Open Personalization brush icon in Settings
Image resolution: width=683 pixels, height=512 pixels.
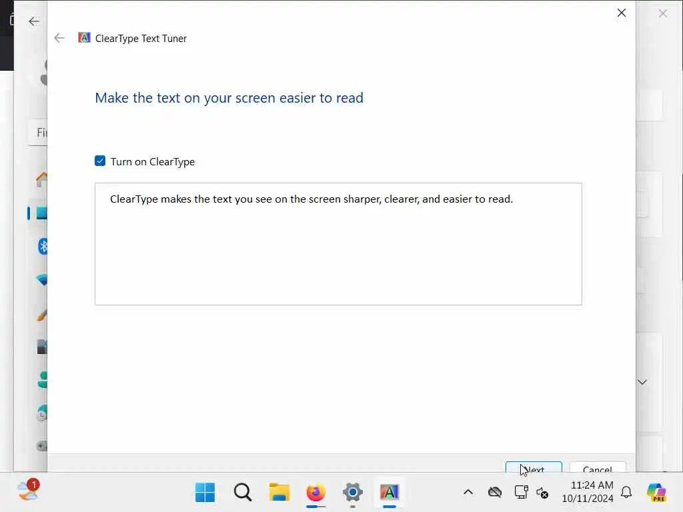tap(42, 315)
